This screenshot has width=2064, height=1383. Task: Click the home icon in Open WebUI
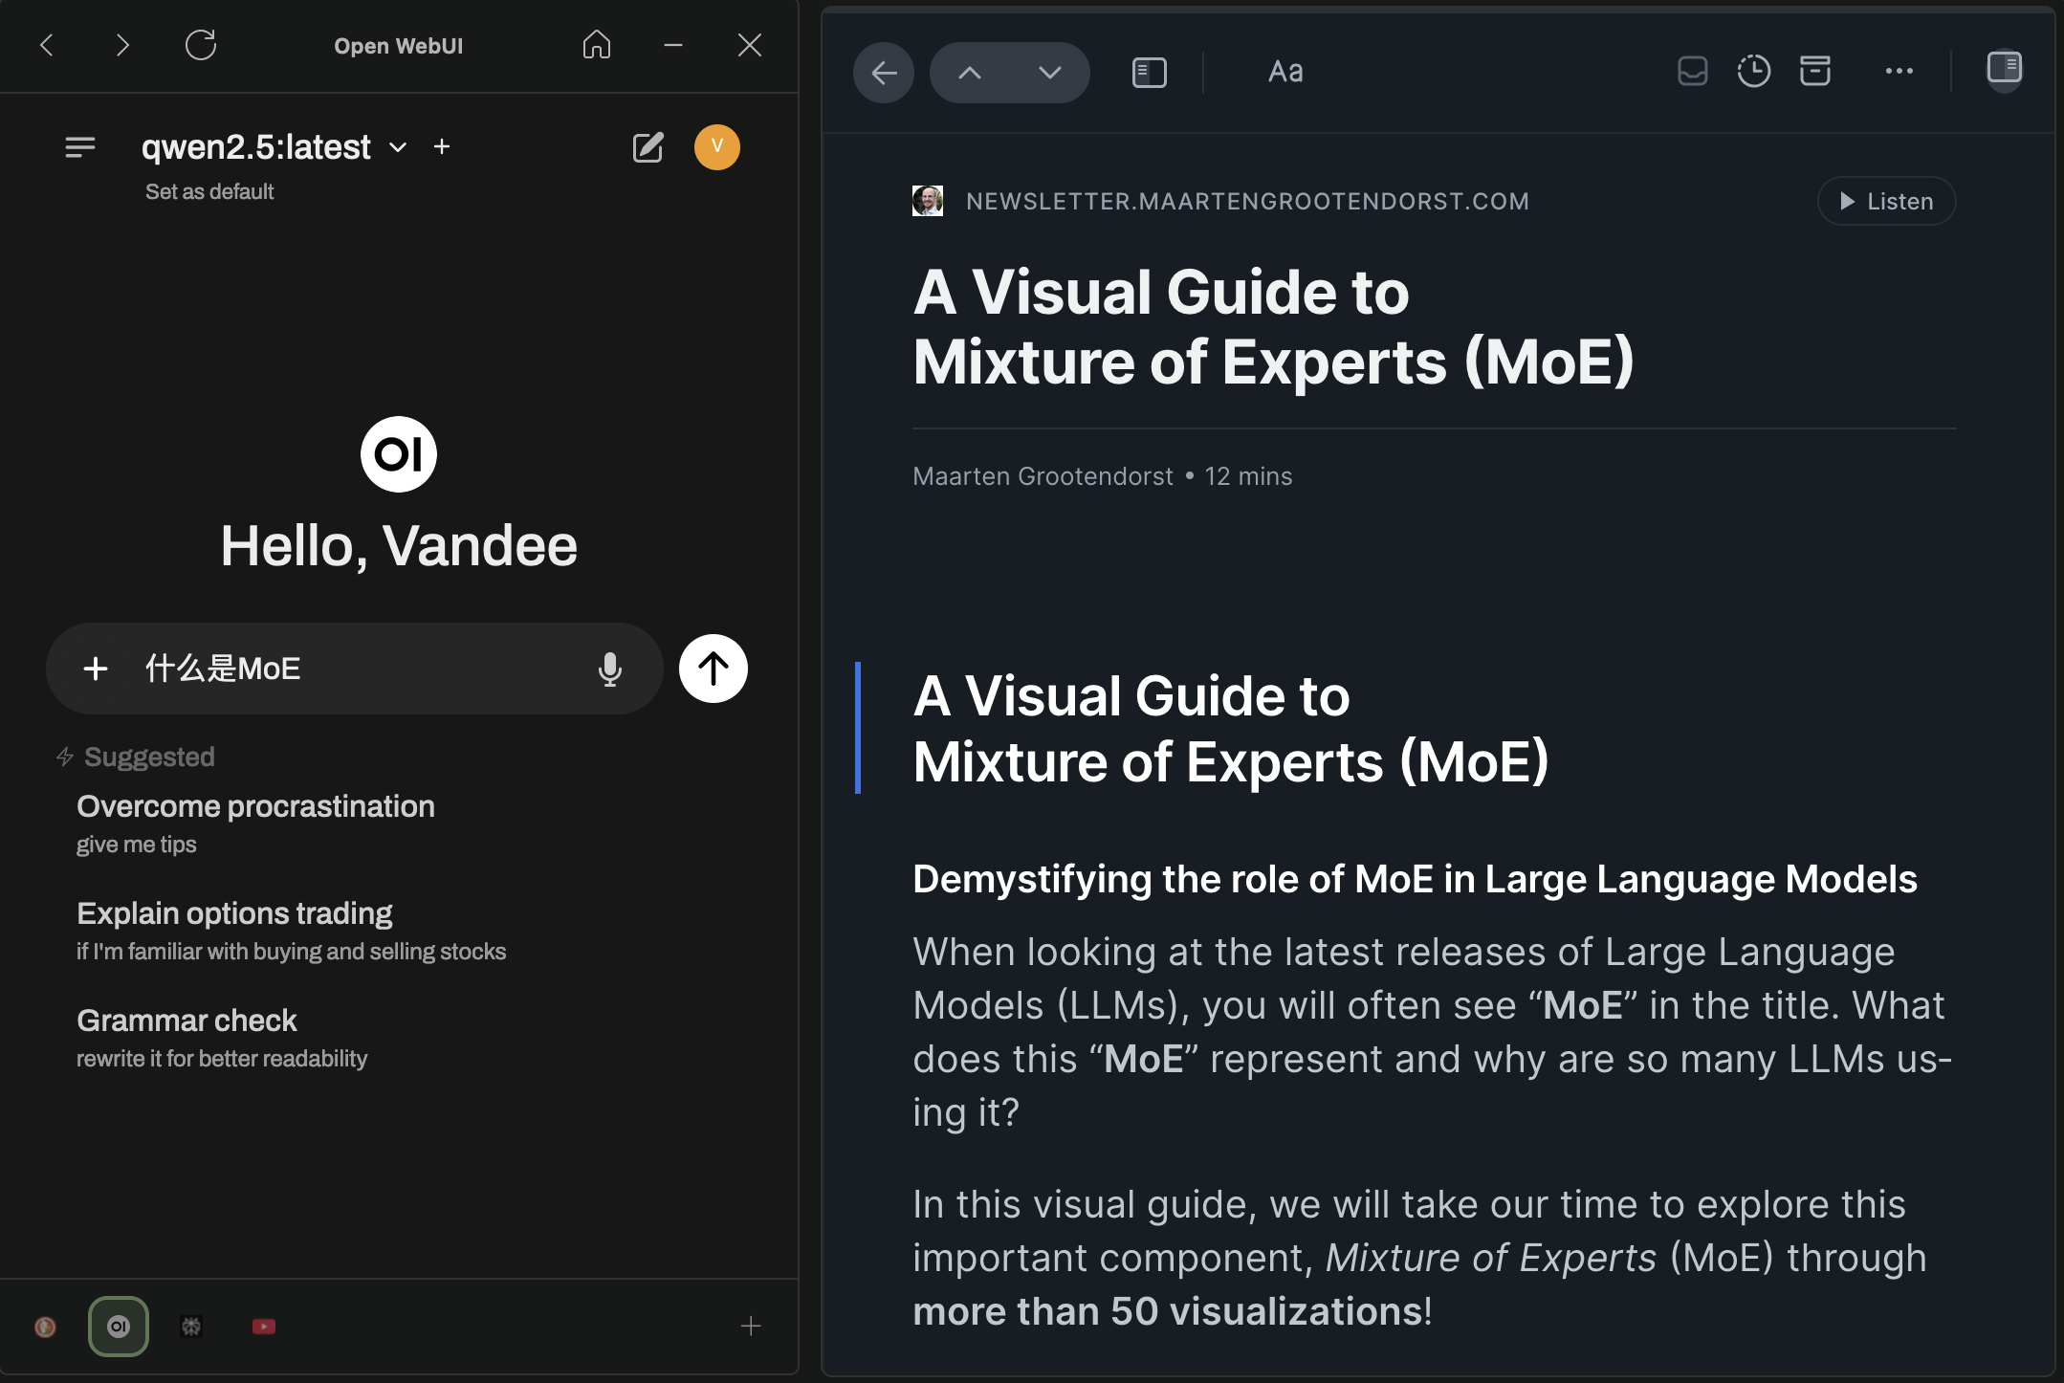(x=596, y=45)
